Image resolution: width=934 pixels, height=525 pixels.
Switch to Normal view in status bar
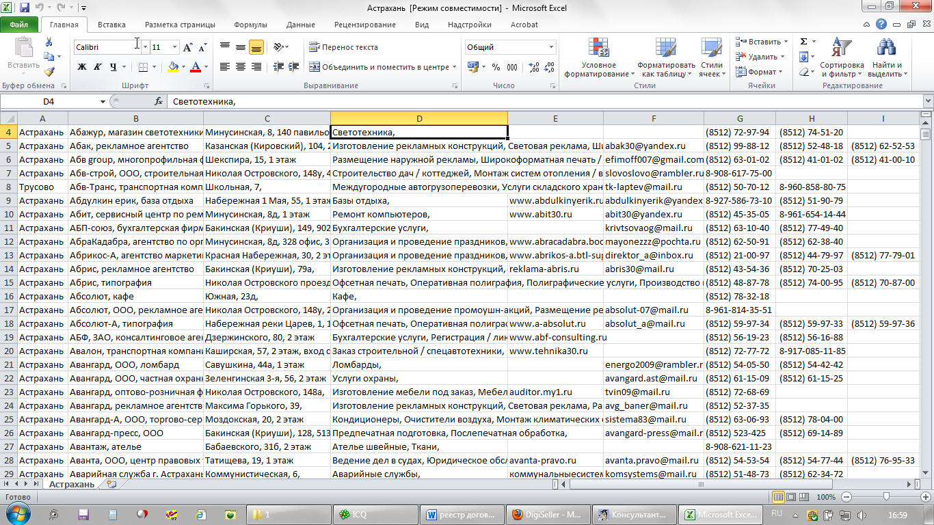point(778,497)
